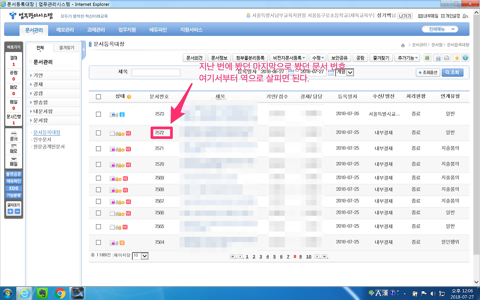Click the 메일 envelope shortcut in sidebar
Viewport: 480px width, 300px height.
pos(14,162)
